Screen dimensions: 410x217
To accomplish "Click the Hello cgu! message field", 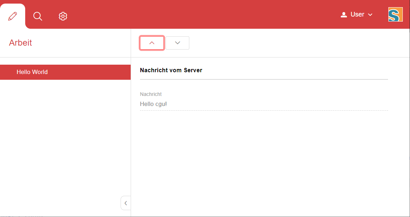I will point(153,104).
